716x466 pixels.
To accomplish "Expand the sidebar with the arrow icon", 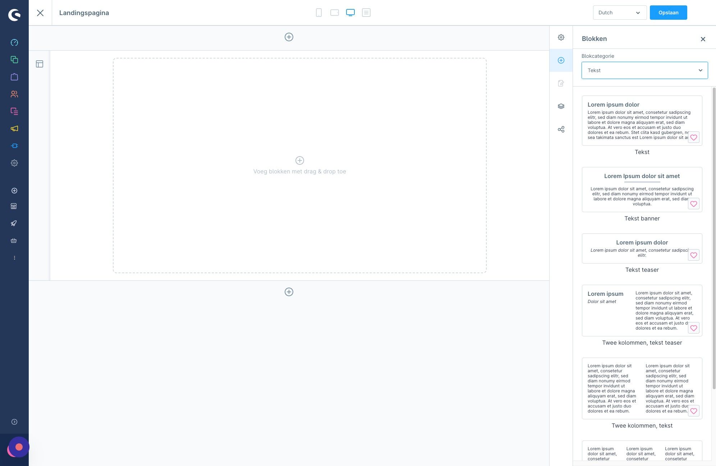I will tap(14, 422).
